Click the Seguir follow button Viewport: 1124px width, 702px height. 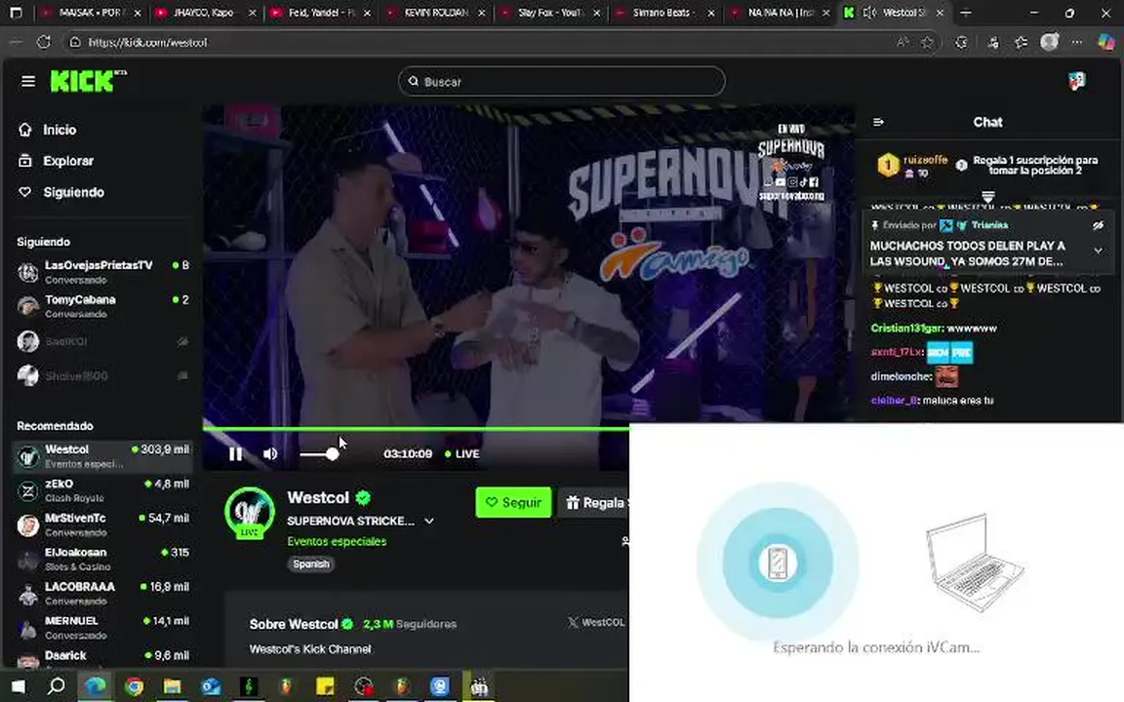[513, 503]
